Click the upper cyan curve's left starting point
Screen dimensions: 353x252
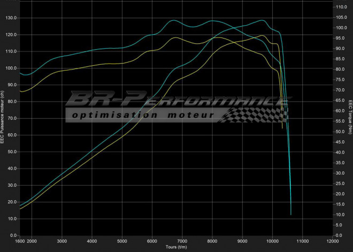(x=20, y=73)
